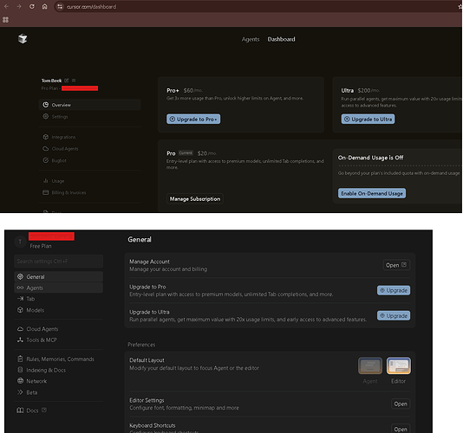Open Bugbot in the dashboard sidebar

click(x=90, y=160)
